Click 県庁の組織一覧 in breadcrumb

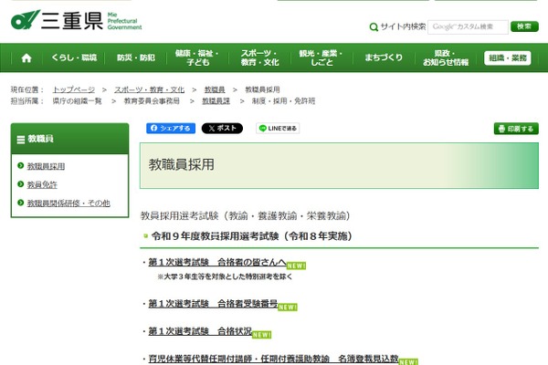tap(77, 101)
